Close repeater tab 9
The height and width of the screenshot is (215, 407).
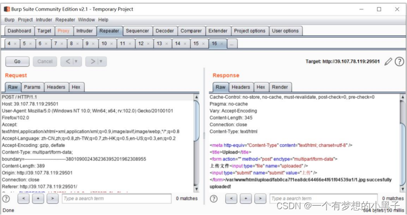tap(93, 44)
